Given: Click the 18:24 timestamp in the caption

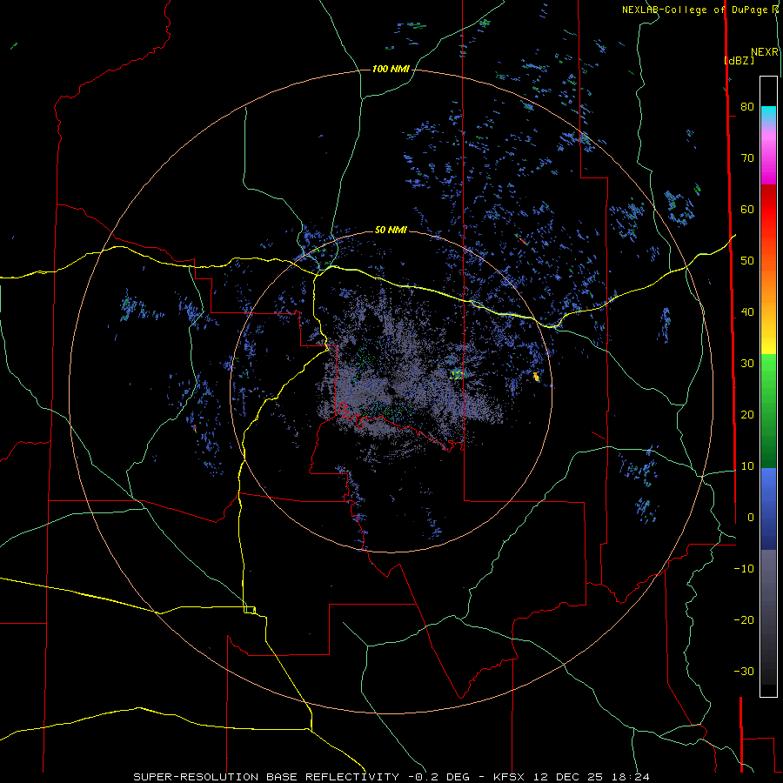Looking at the screenshot, I should (x=632, y=777).
